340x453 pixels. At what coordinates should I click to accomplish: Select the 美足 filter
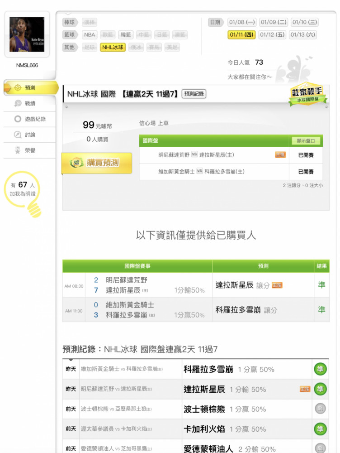point(172,47)
